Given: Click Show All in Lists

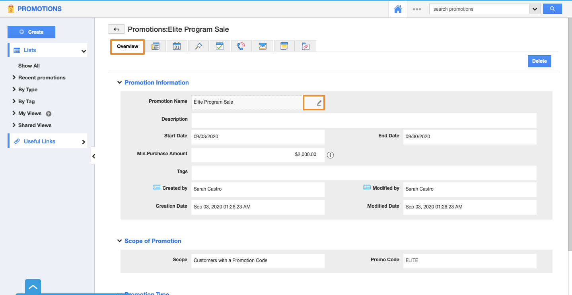Looking at the screenshot, I should [29, 66].
